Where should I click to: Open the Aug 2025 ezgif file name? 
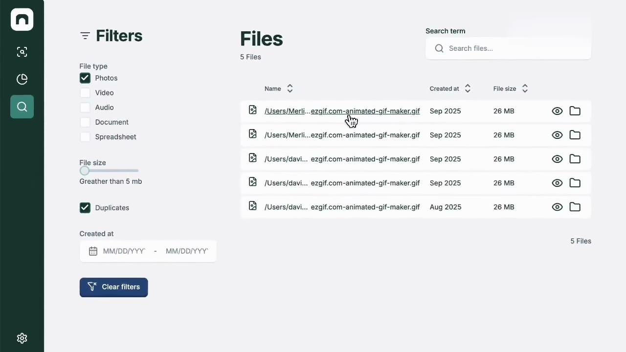pos(342,207)
